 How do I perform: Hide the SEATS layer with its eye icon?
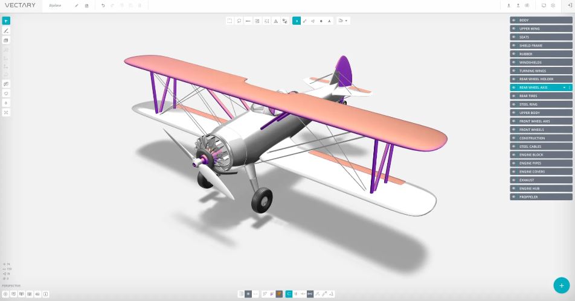[x=514, y=37]
